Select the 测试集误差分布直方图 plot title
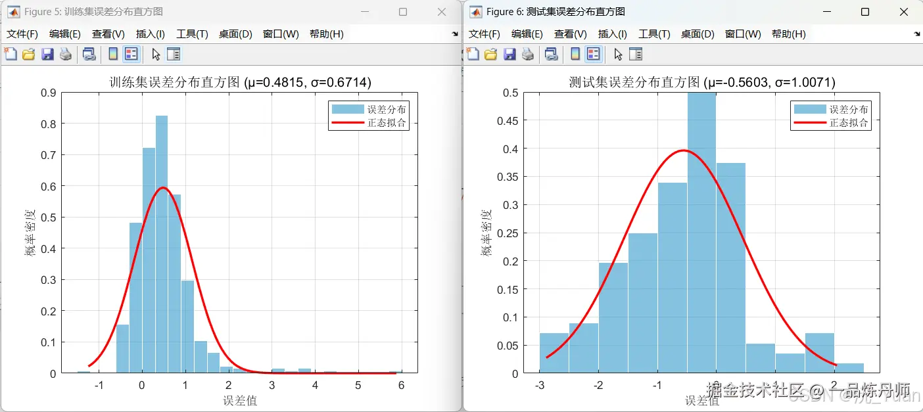Screen dimensions: 923x412 pyautogui.click(x=702, y=83)
